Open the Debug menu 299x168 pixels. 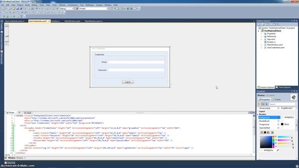[x=35, y=5]
